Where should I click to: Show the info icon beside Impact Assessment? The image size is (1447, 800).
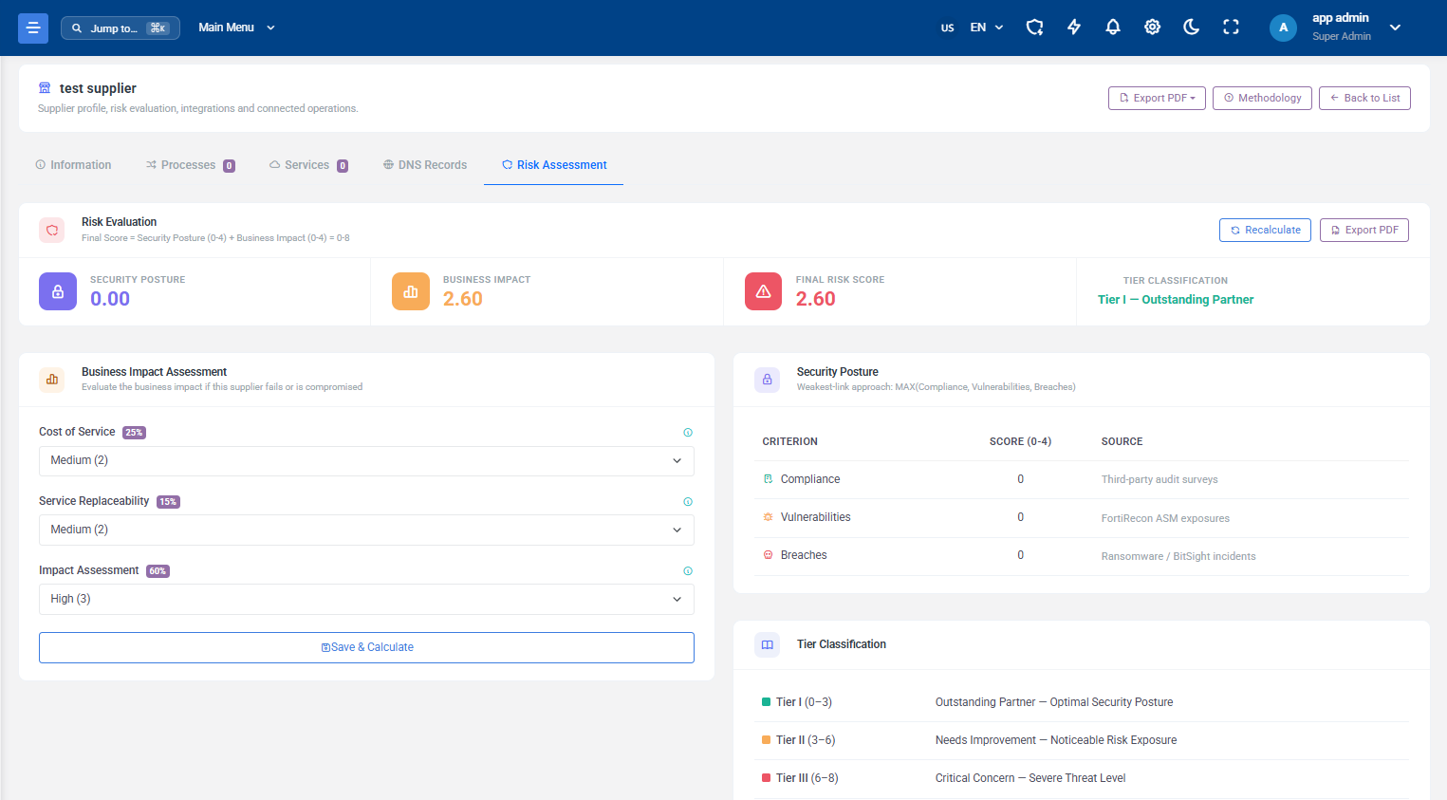click(x=688, y=571)
